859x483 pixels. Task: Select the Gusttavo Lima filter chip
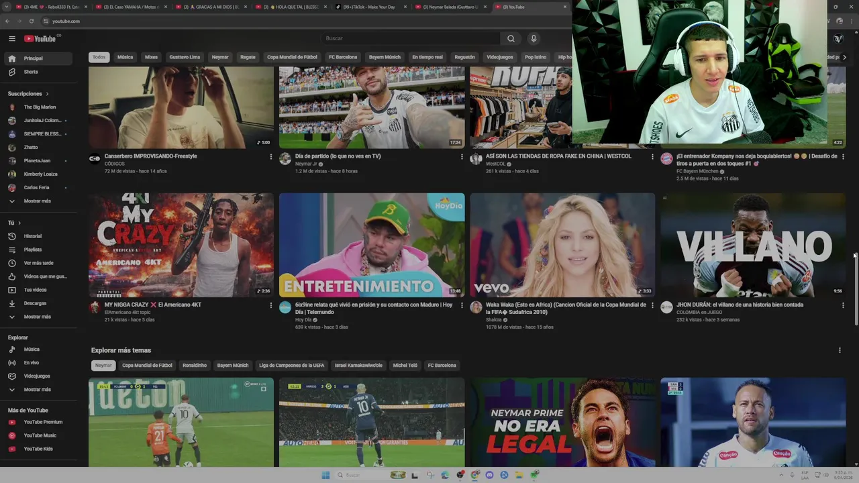(185, 57)
